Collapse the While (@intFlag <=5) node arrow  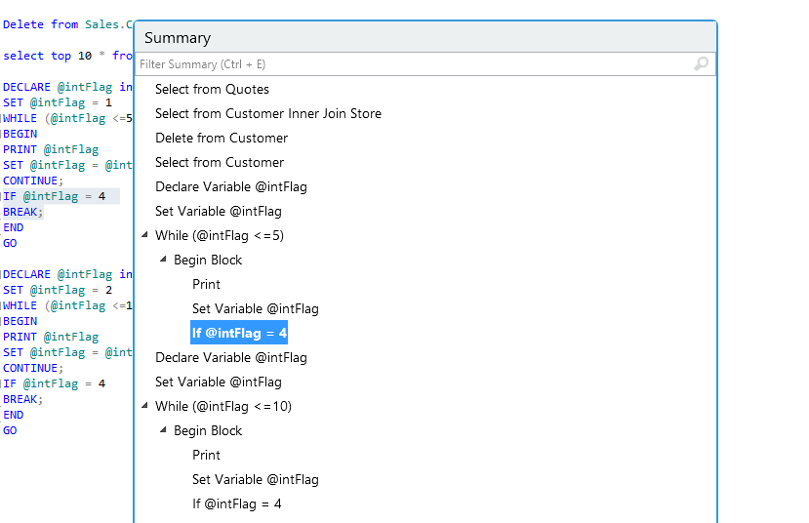tap(145, 235)
